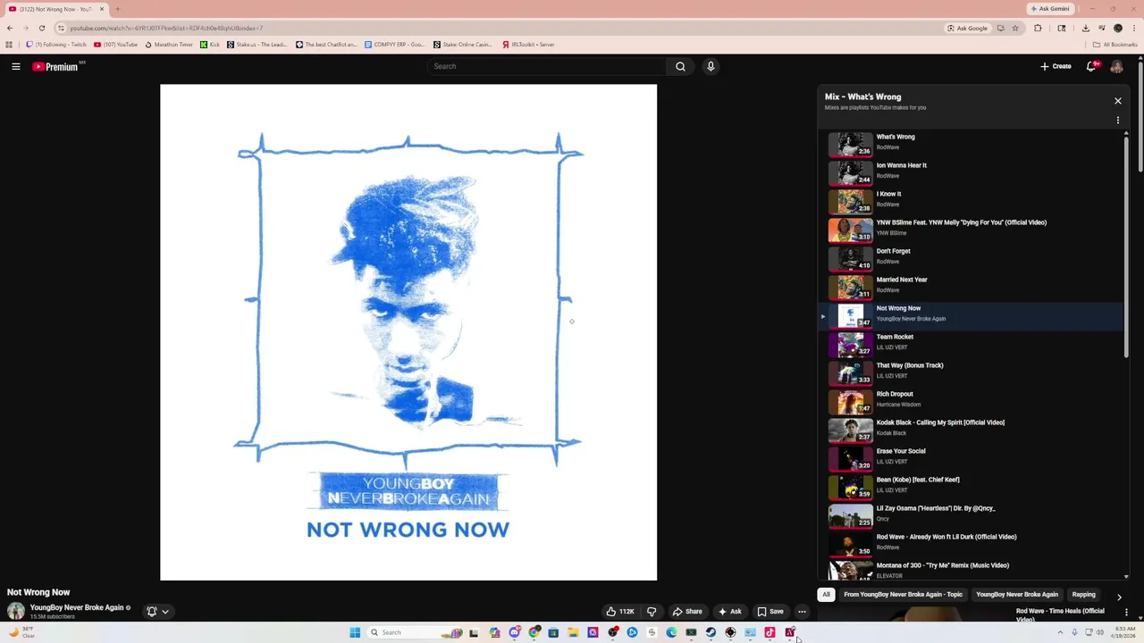
Task: Save the video to a playlist
Action: tap(770, 612)
